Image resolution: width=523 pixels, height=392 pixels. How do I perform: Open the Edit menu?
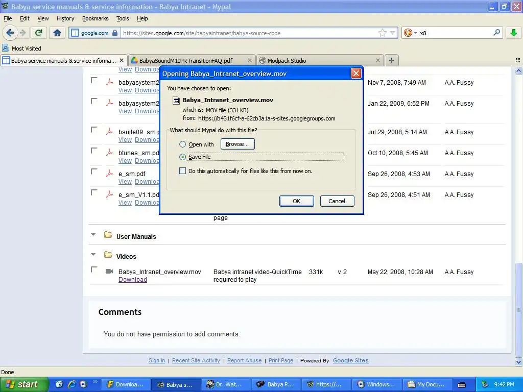(x=25, y=18)
